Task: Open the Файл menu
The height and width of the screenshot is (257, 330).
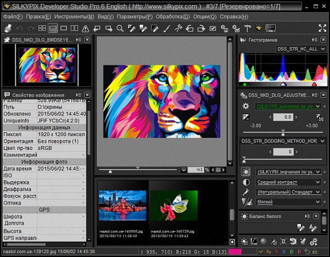Action: [x=13, y=16]
